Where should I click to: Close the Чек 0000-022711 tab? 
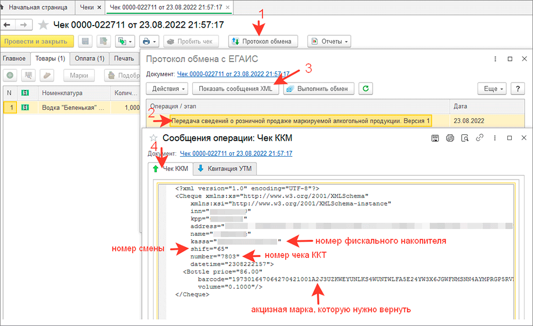228,7
